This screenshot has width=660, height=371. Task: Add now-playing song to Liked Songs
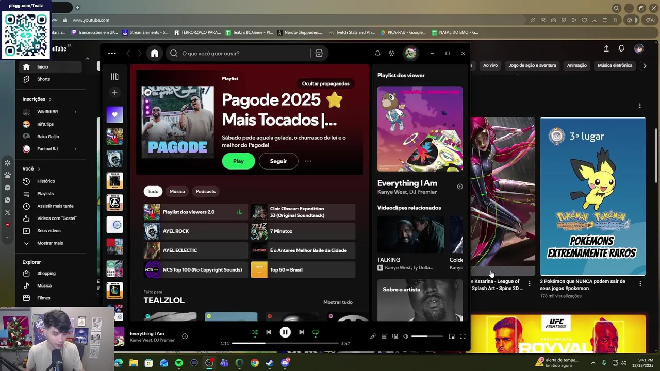(x=185, y=336)
